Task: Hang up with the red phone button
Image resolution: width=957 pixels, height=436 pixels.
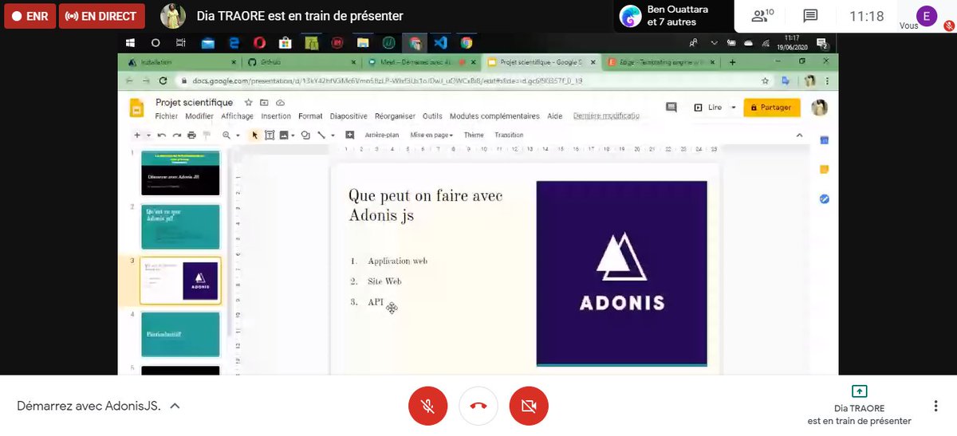Action: [478, 406]
